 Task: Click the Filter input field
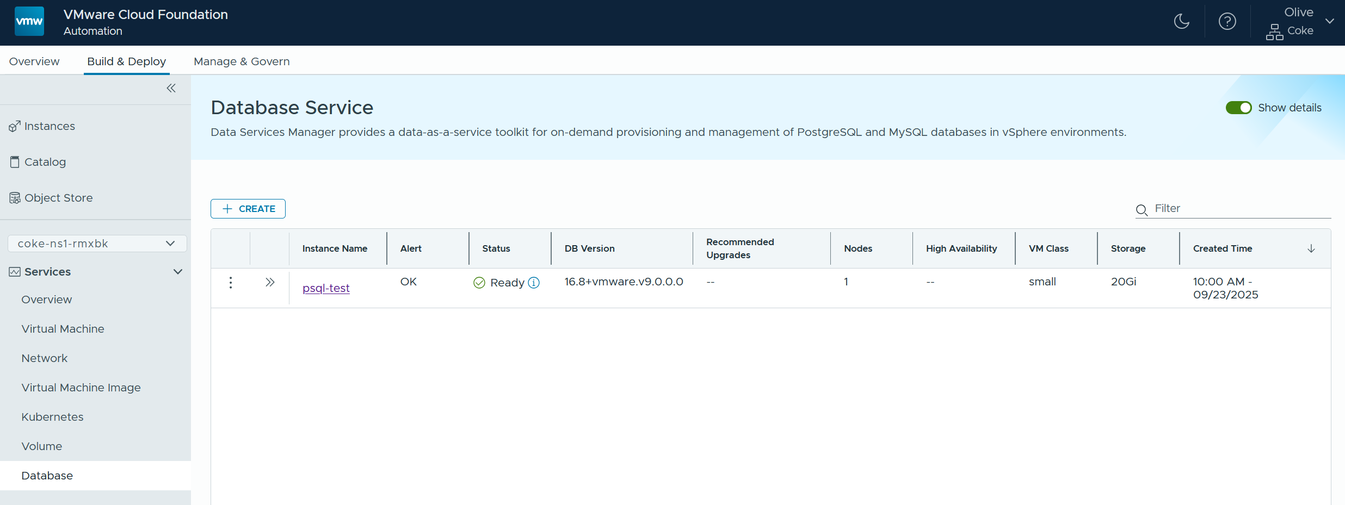point(1242,209)
